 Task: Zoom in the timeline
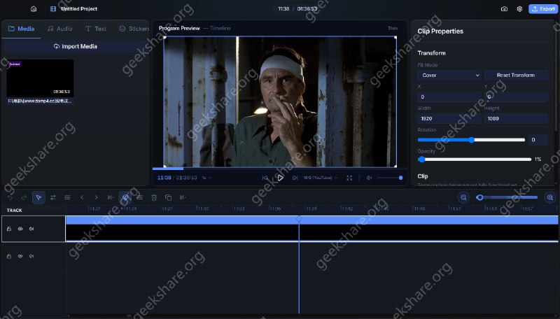click(550, 197)
